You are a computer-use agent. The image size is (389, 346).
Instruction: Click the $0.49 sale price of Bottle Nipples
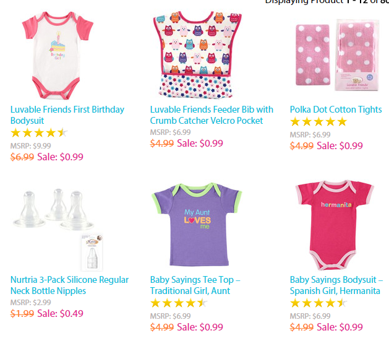coord(61,314)
